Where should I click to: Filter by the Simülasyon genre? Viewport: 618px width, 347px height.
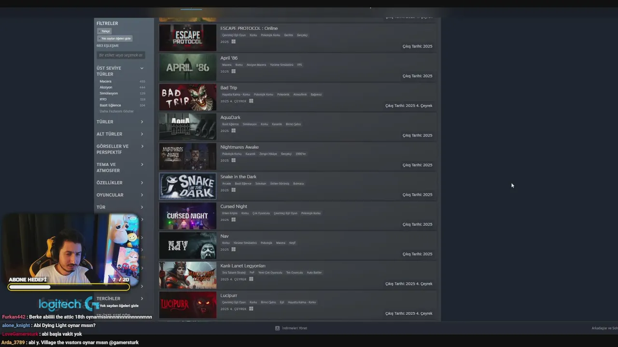(x=109, y=93)
